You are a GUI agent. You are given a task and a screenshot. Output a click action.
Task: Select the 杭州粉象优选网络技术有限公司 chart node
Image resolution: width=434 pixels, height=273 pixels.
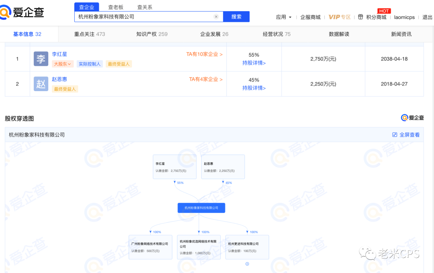tap(199, 247)
